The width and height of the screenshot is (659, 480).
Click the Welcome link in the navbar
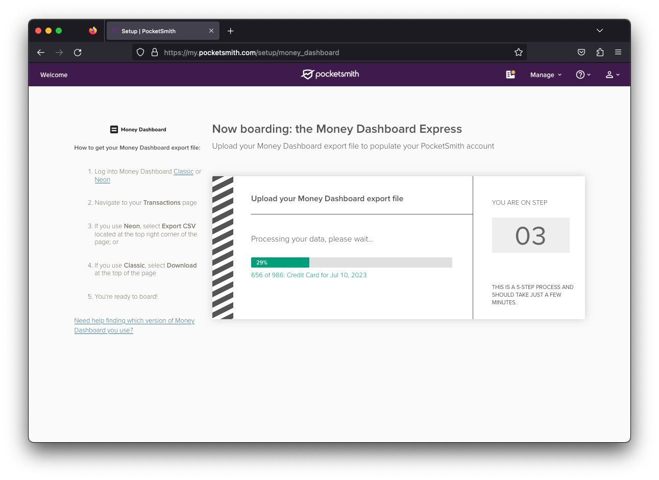click(x=54, y=75)
